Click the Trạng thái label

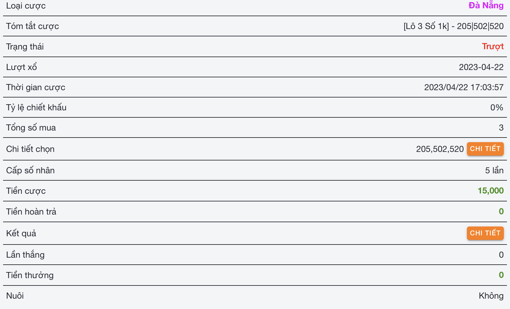coord(25,47)
